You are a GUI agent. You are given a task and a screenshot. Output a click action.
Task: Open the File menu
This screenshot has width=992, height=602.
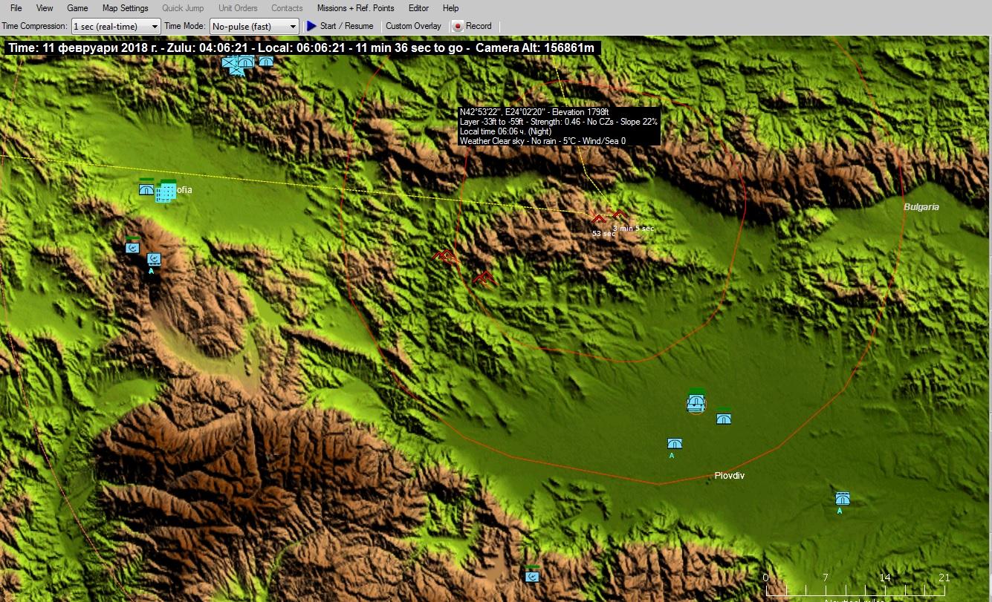coord(16,8)
